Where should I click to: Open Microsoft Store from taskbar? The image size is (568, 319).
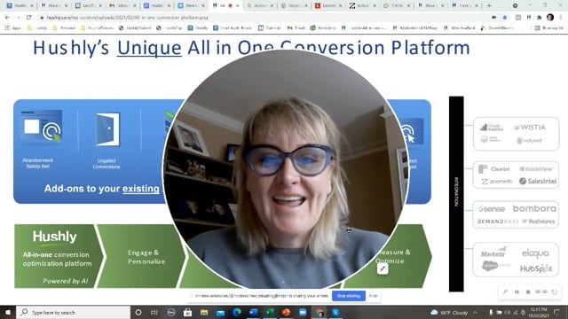[187, 312]
